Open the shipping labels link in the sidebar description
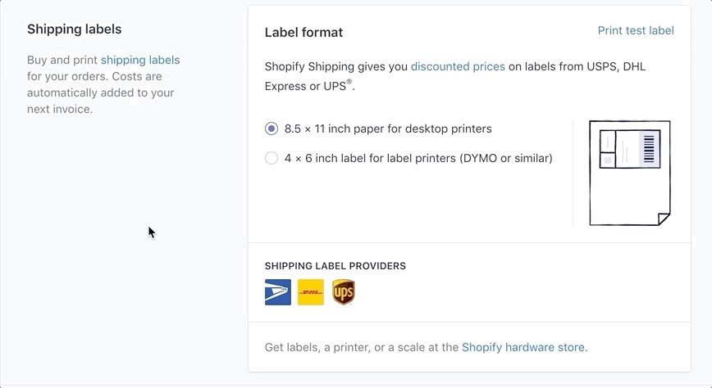 [140, 60]
